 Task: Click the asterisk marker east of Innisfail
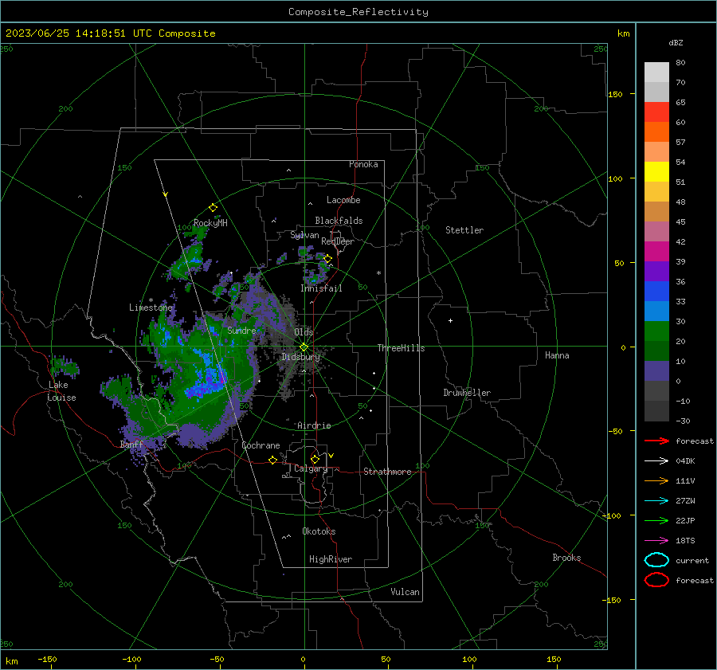click(378, 273)
